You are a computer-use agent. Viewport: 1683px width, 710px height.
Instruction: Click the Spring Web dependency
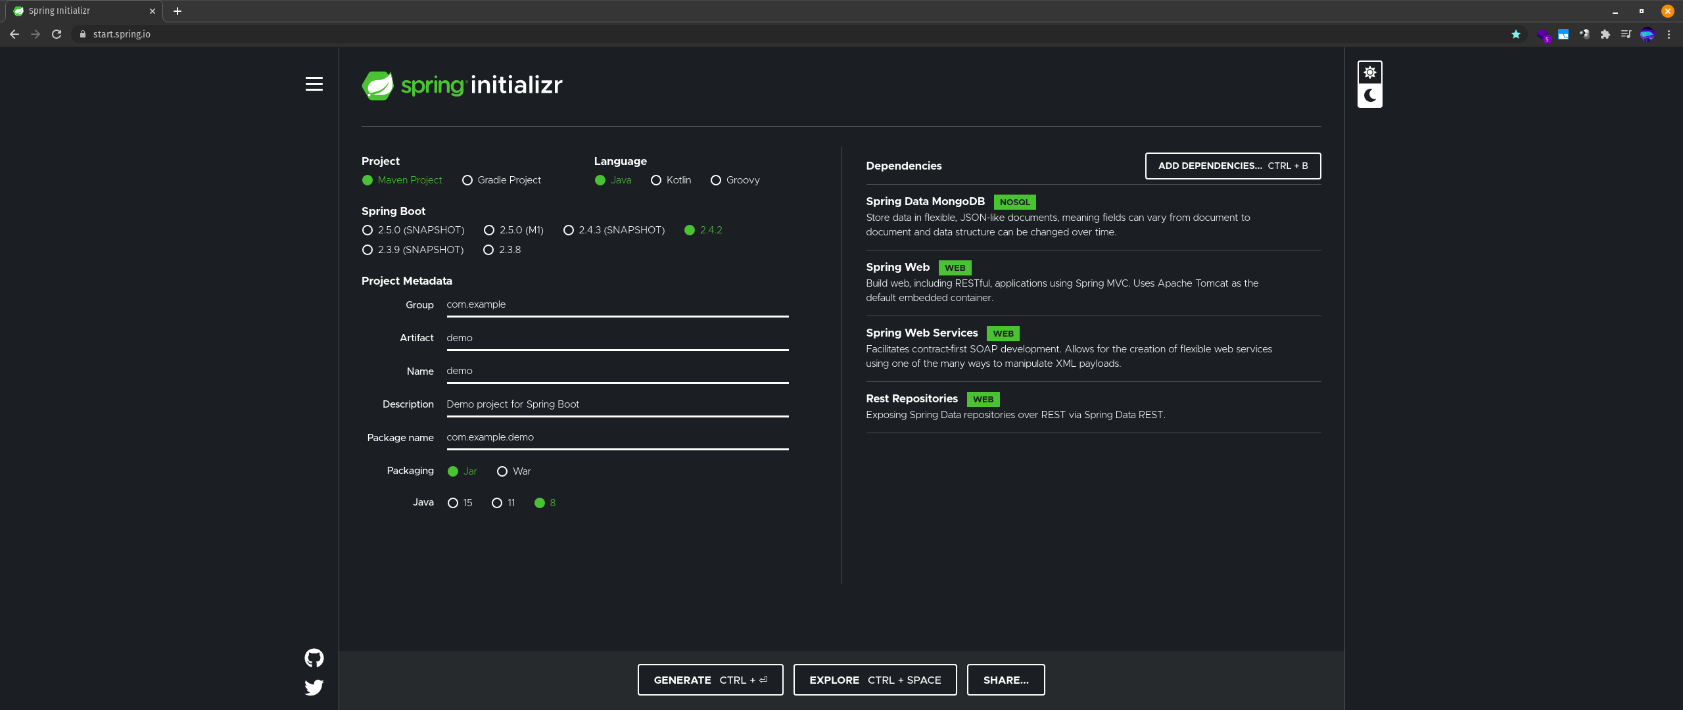pos(1093,283)
